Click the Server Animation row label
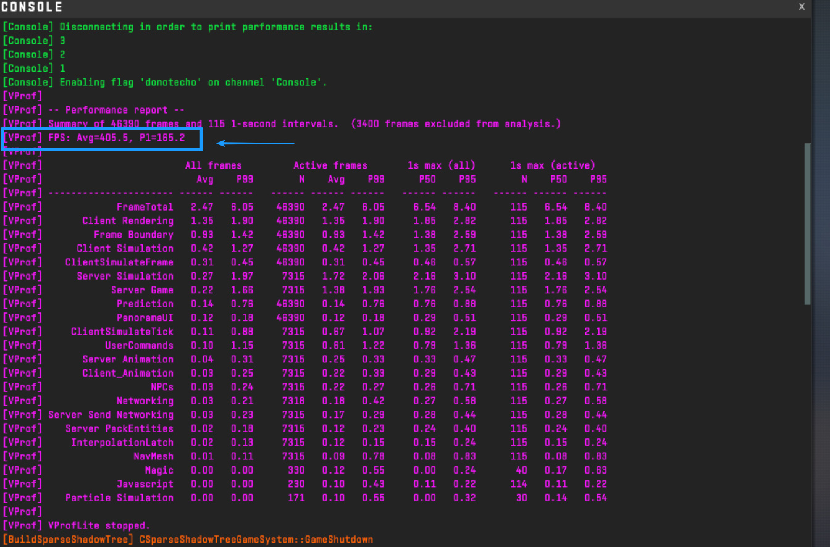This screenshot has width=830, height=547. tap(128, 359)
